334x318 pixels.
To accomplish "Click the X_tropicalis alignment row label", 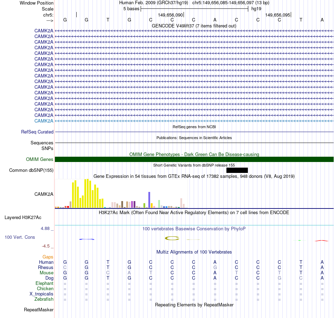I will coord(41,294).
